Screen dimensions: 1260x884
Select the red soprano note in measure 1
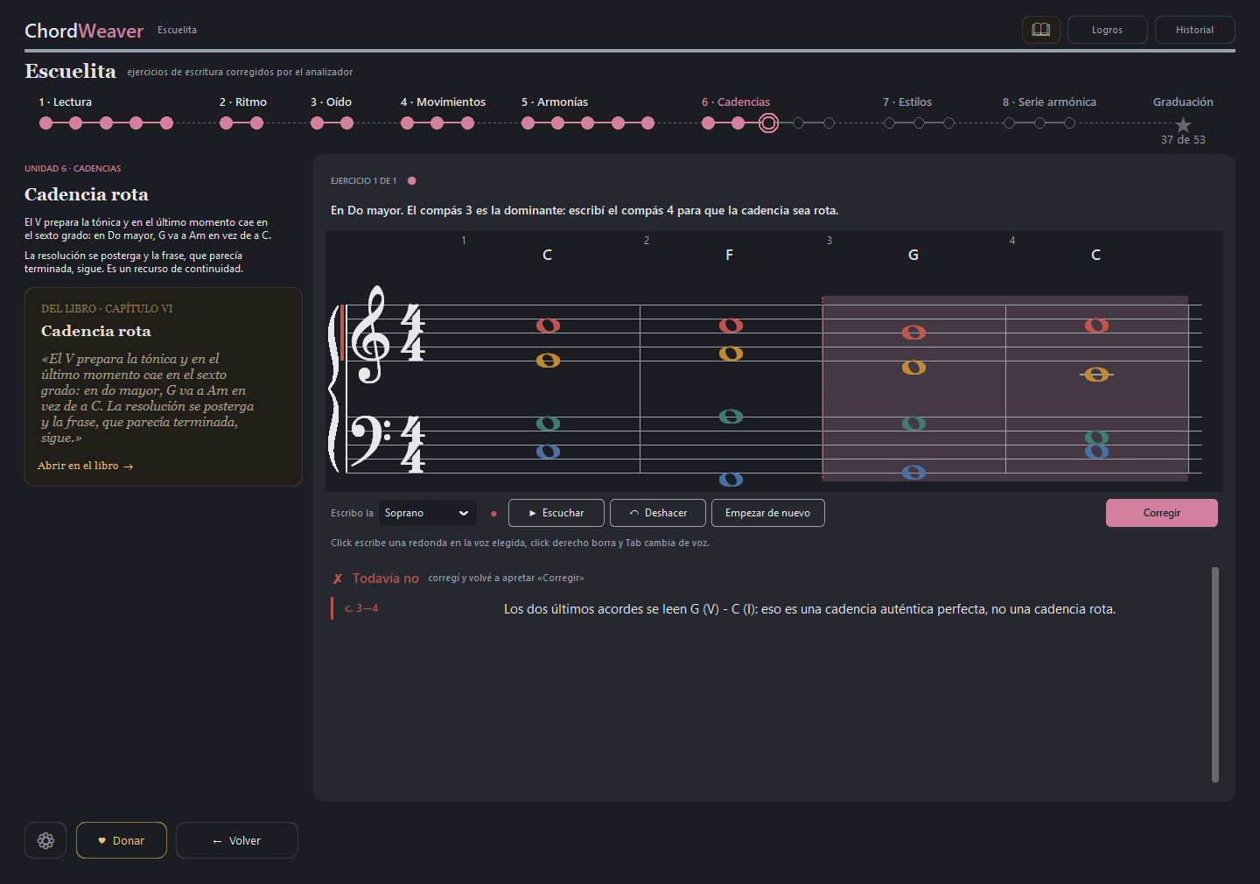(x=548, y=326)
